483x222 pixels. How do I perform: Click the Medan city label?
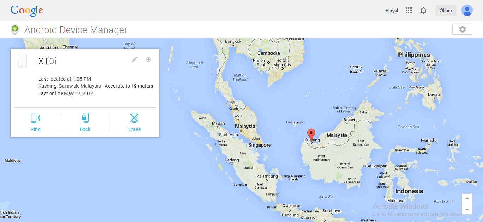(218, 123)
